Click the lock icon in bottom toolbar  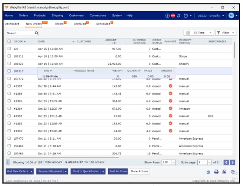208,172
